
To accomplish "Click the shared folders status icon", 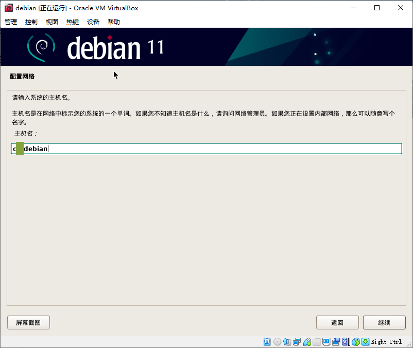I will pyautogui.click(x=317, y=342).
